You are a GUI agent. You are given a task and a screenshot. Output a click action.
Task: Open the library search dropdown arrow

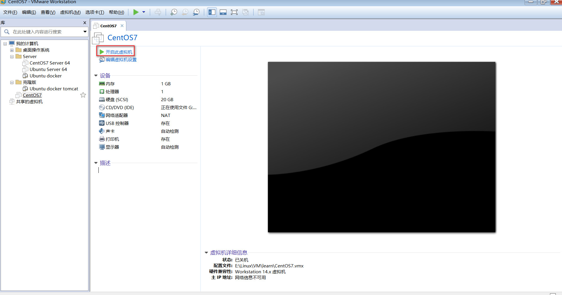pos(85,32)
